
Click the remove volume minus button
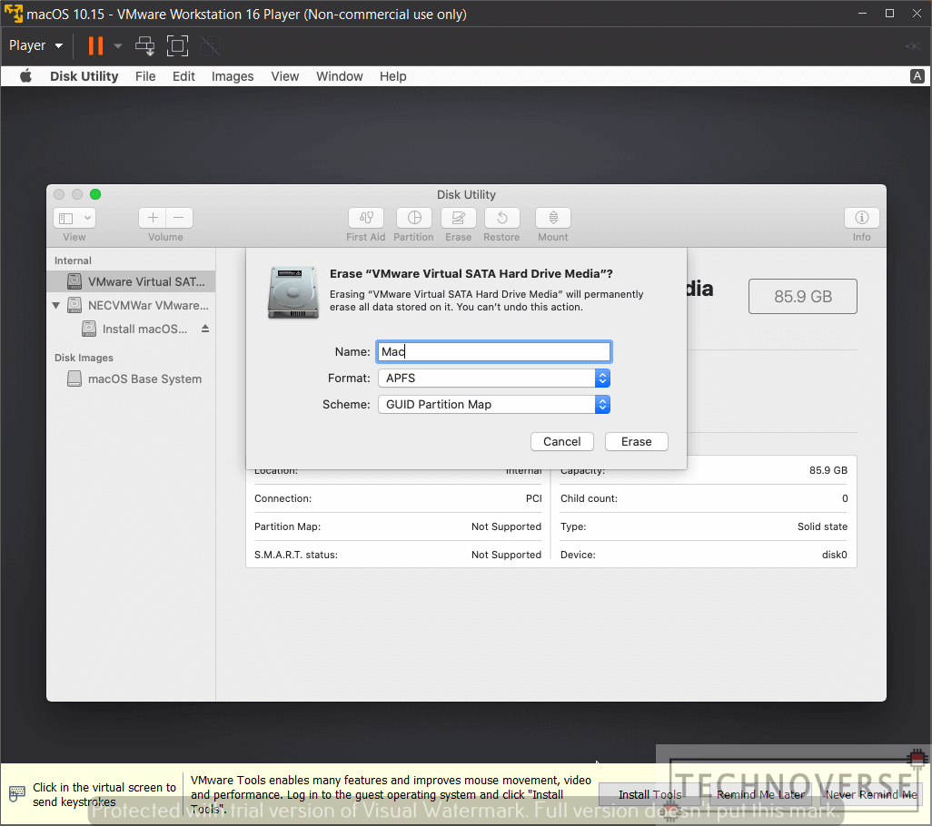tap(179, 218)
